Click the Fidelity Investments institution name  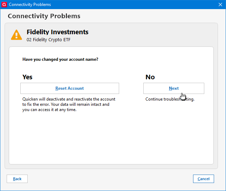[x=57, y=32]
